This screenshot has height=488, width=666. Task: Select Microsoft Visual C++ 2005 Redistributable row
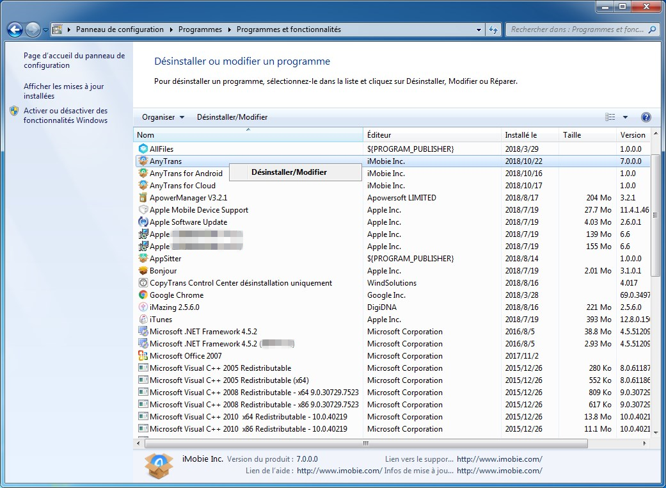click(392, 368)
